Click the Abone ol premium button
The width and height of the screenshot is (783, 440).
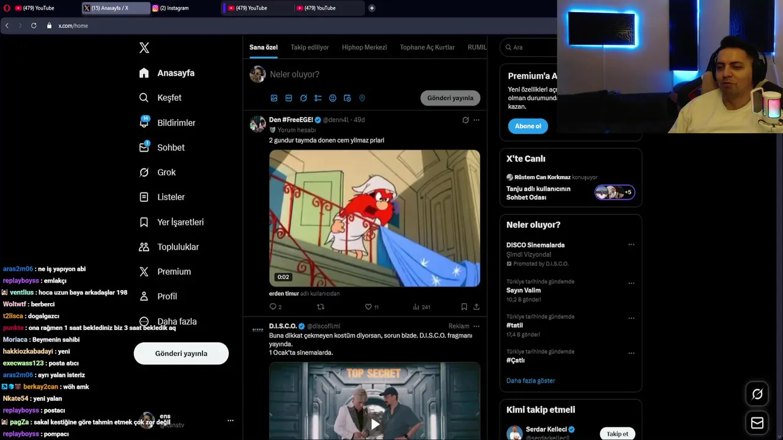coord(528,126)
